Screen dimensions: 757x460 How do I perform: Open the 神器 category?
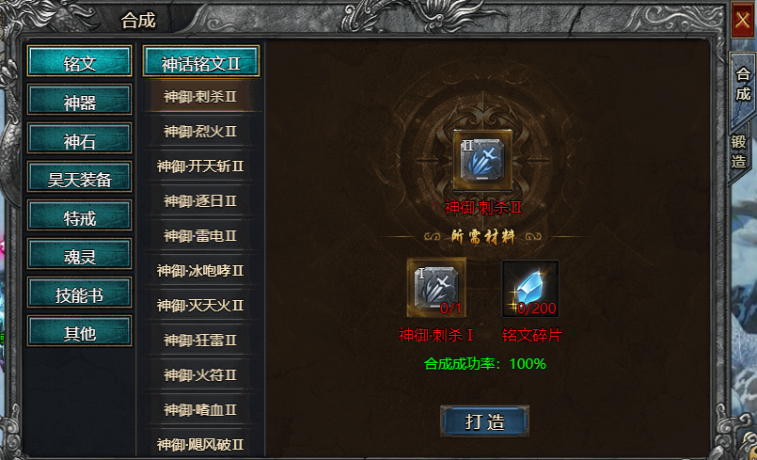pos(80,100)
